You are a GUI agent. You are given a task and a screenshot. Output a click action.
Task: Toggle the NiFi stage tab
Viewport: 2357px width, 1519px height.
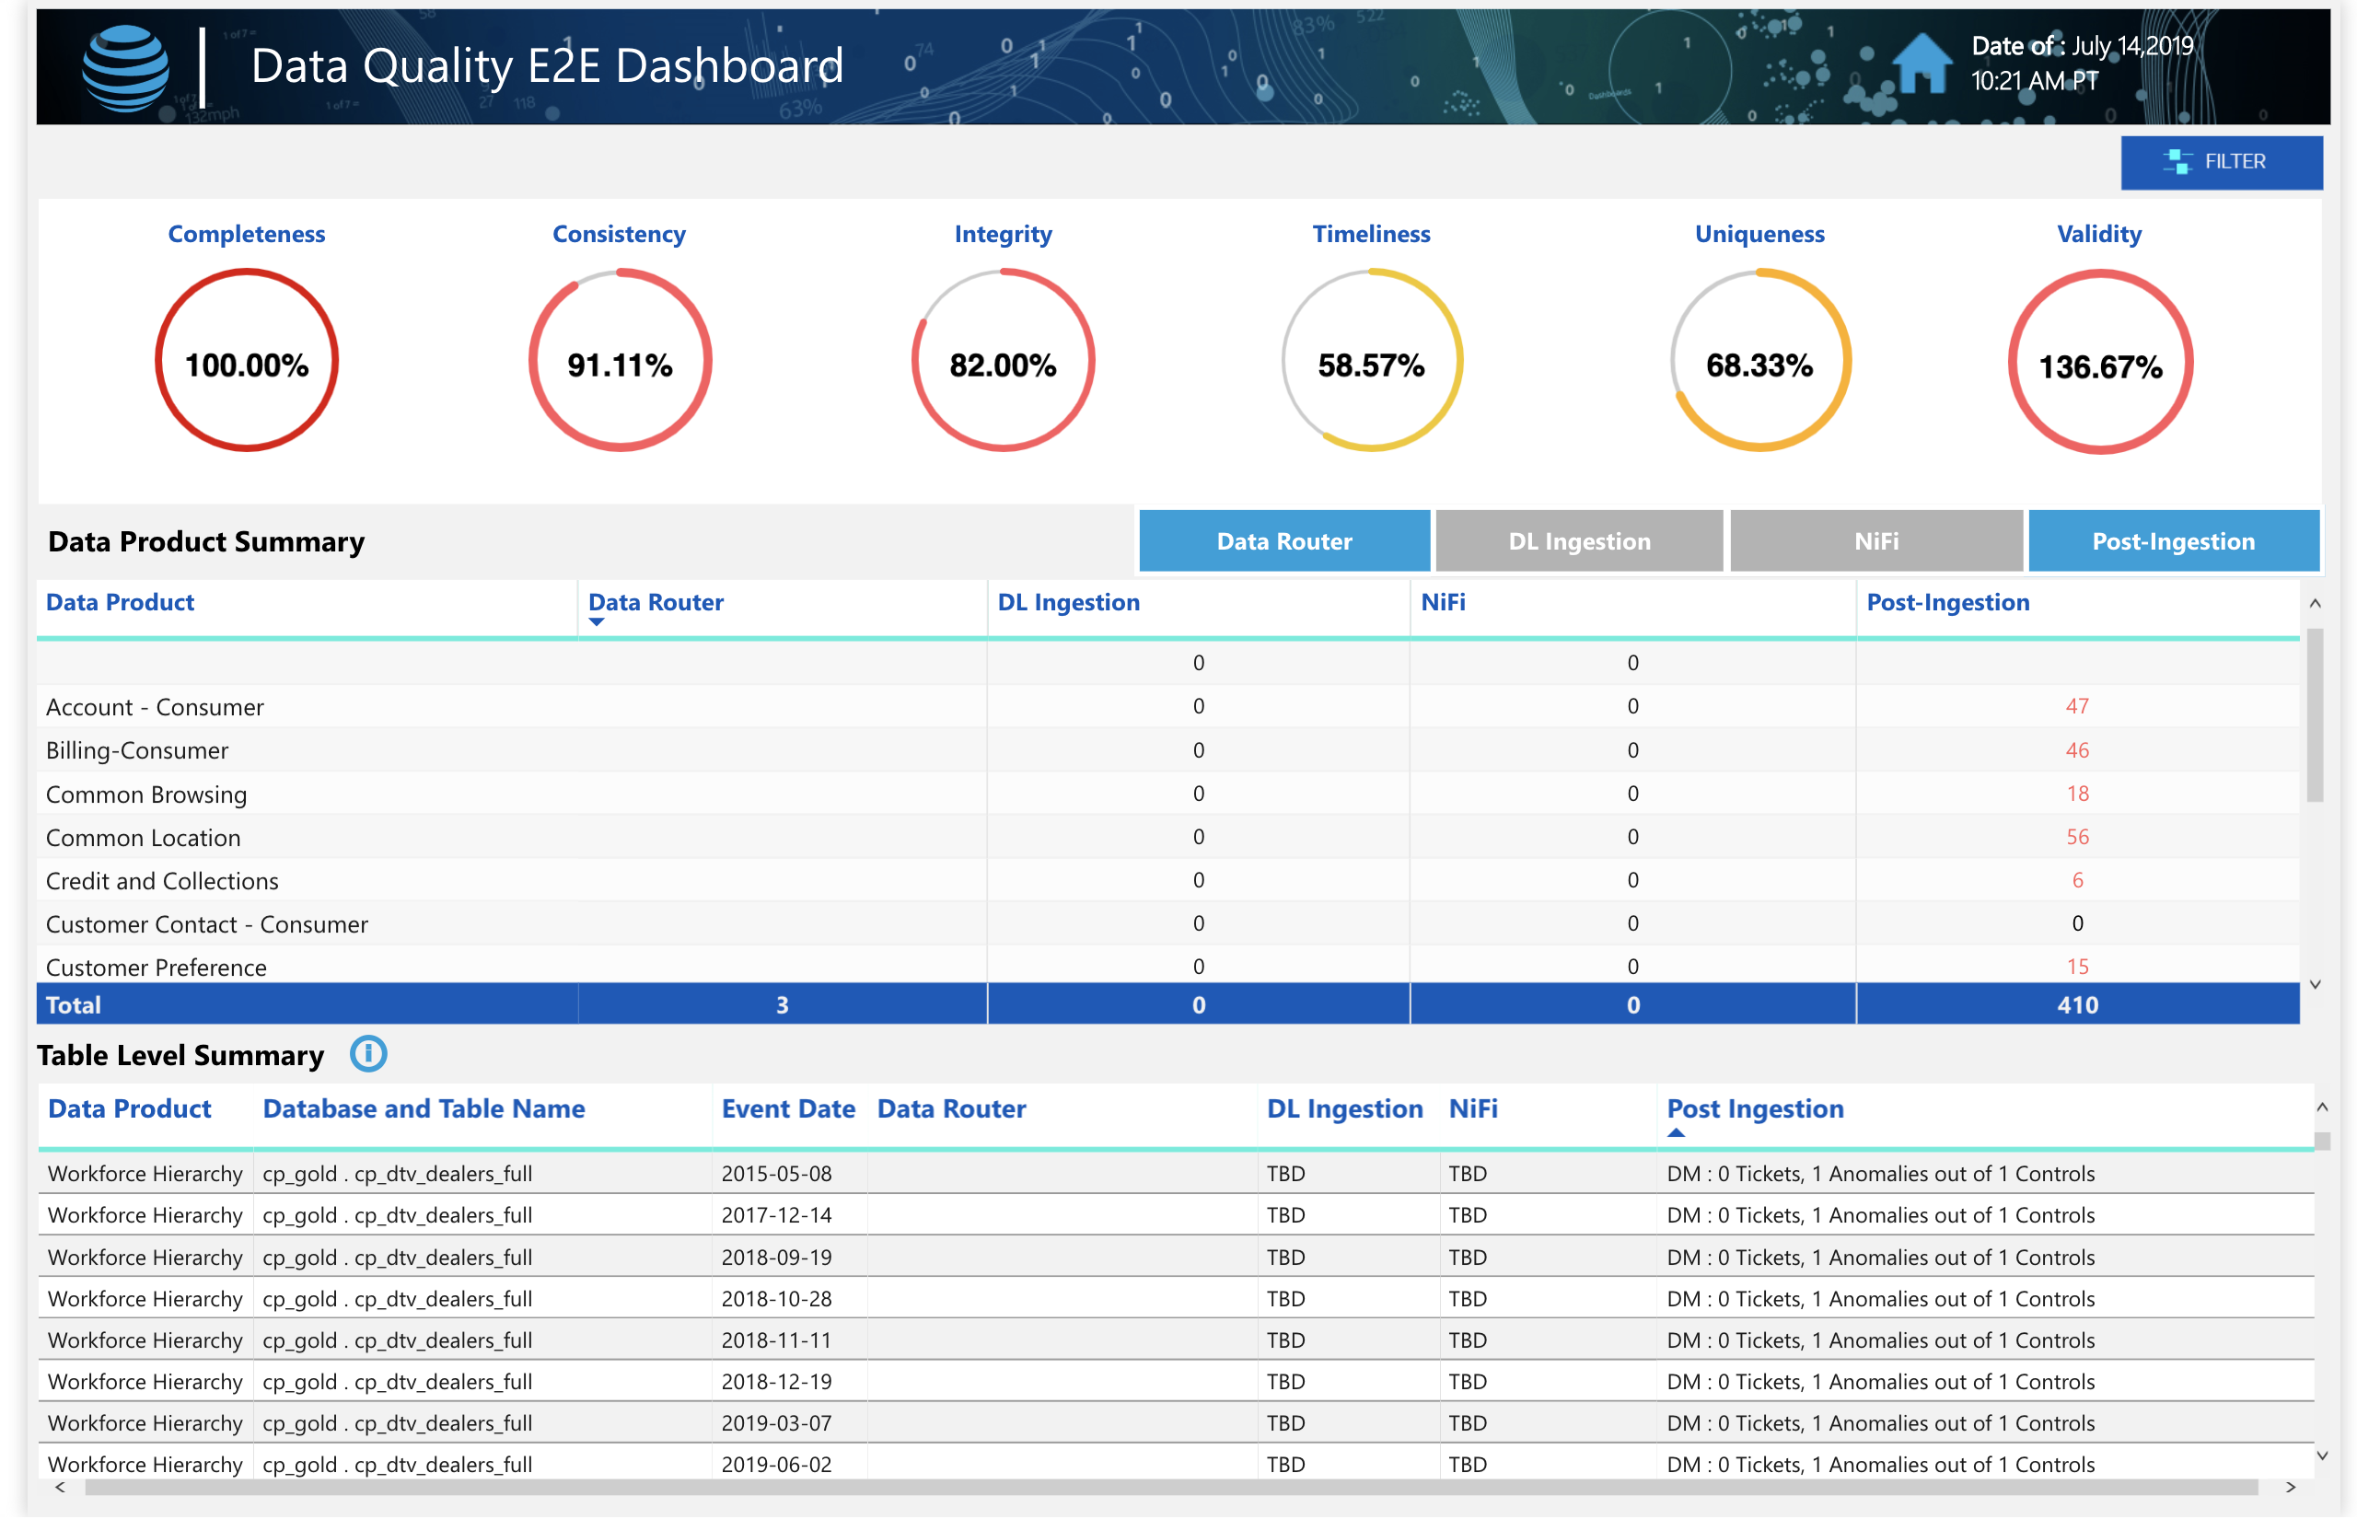[x=1875, y=540]
